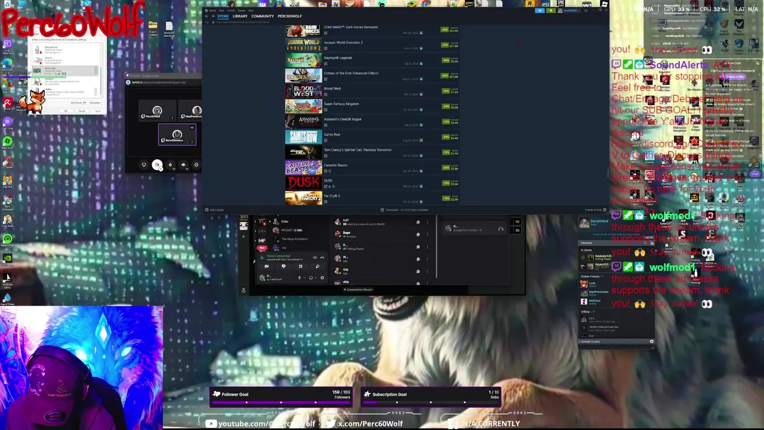Open Discord noise suppression icon
The image size is (764, 430).
click(315, 257)
